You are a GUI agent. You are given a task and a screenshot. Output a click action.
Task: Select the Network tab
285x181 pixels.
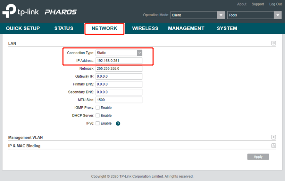(105, 28)
